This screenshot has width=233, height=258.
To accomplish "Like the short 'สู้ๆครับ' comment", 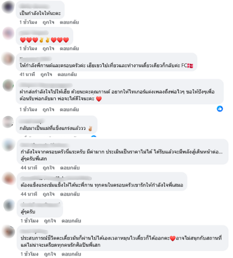I will point(50,221).
